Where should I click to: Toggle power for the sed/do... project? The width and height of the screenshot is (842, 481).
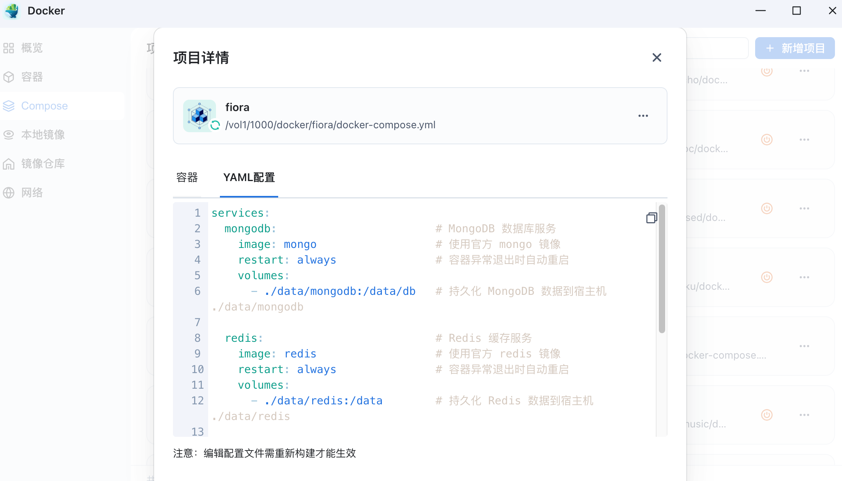pyautogui.click(x=766, y=208)
